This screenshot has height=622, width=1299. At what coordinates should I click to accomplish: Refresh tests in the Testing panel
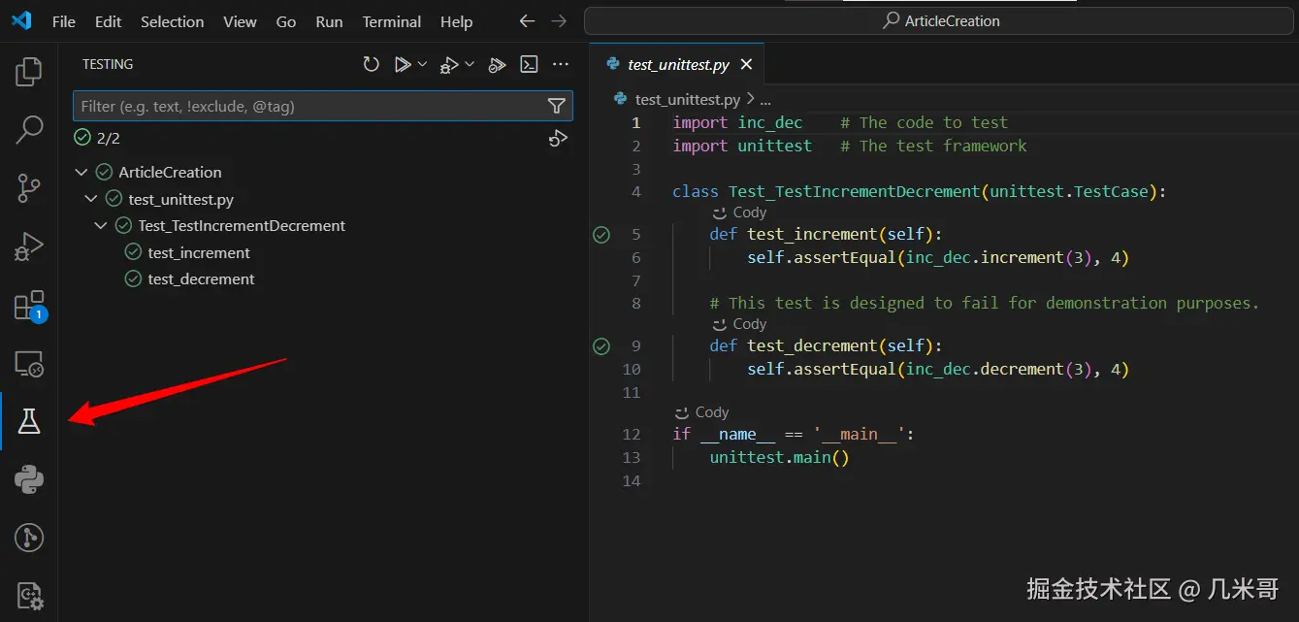click(371, 64)
